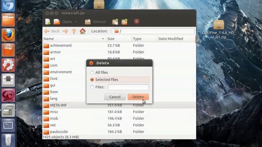Open the dropdown arrow next to Open

(x=77, y=22)
